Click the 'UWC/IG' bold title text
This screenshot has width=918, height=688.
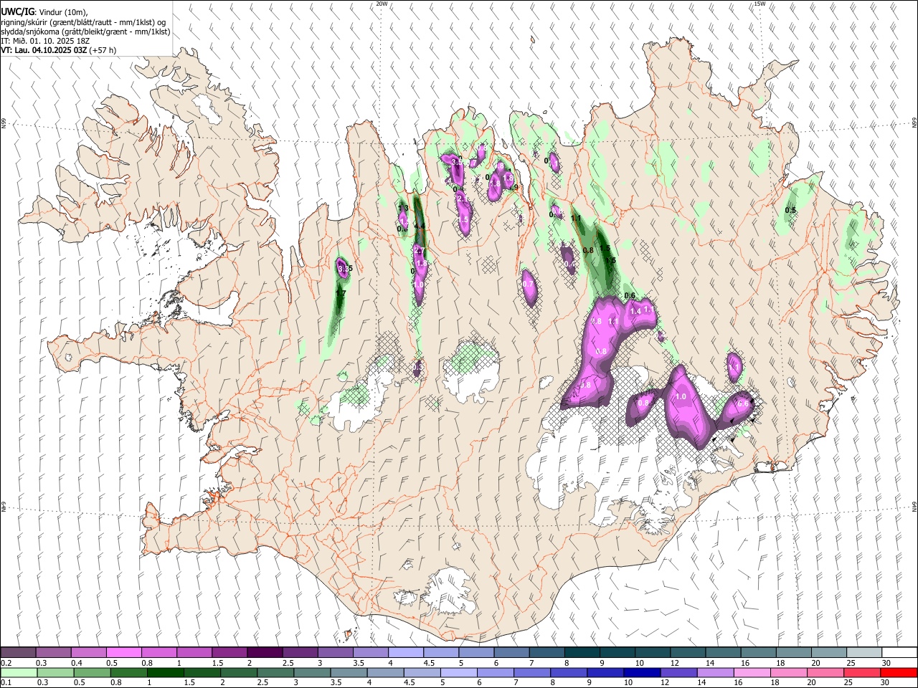[x=17, y=12]
